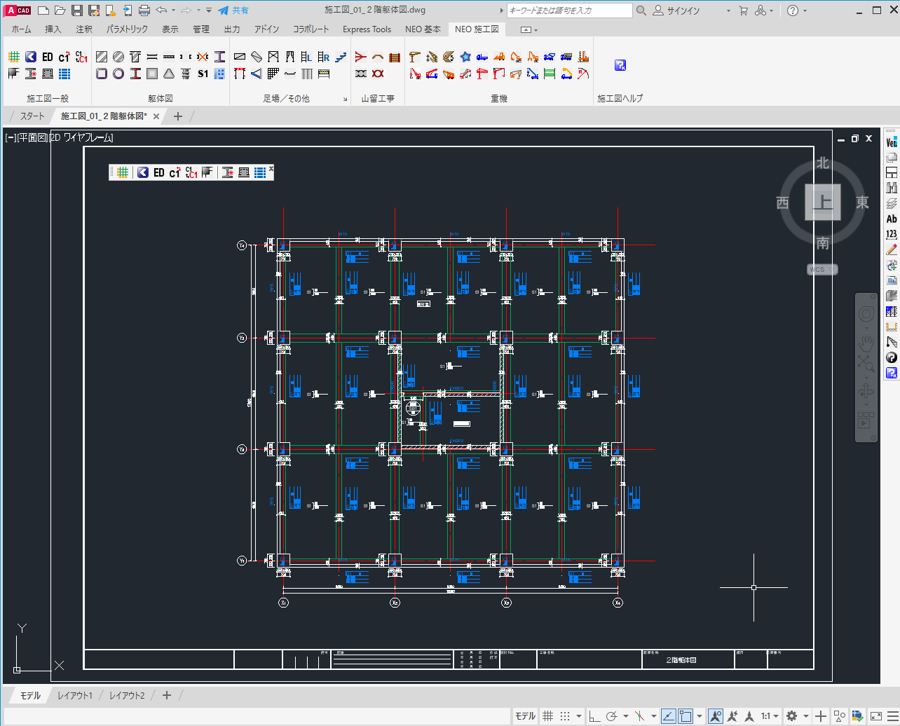The image size is (900, 726).
Task: Toggle ortho mode in status bar
Action: click(594, 716)
